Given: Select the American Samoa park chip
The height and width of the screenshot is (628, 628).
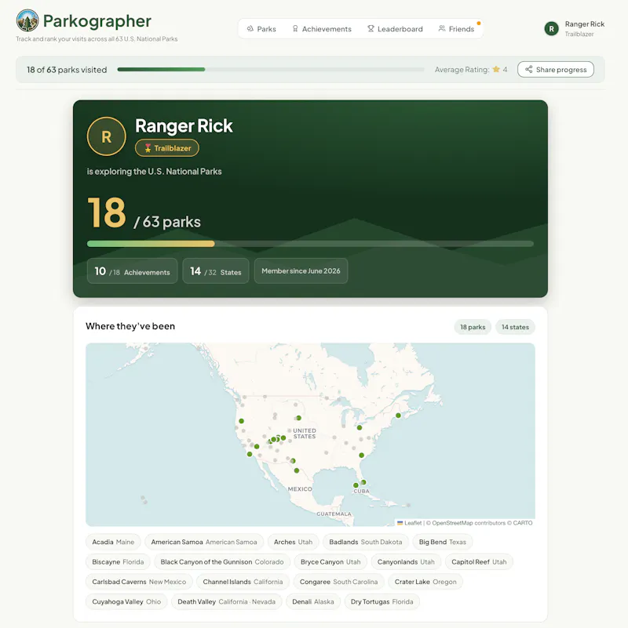Looking at the screenshot, I should coord(204,542).
